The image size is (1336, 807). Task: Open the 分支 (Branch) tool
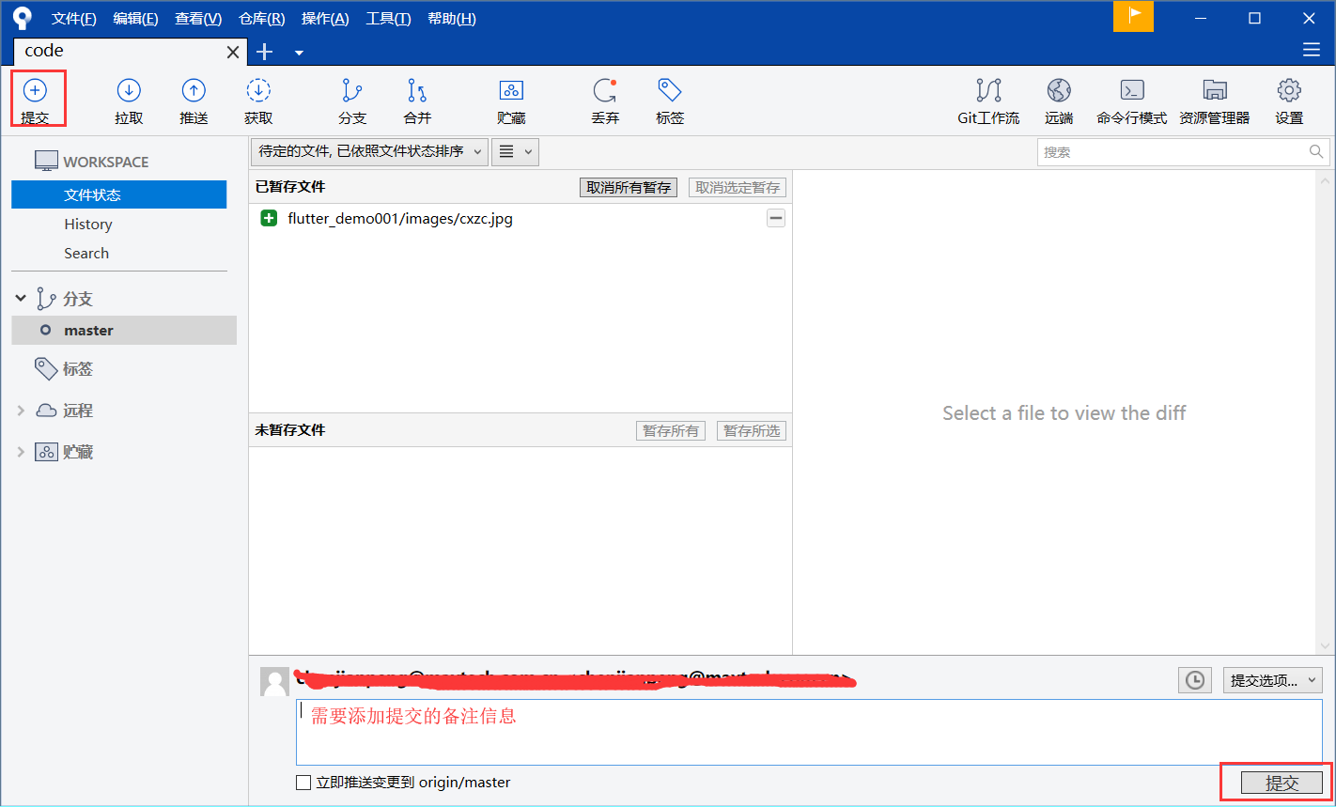[352, 99]
